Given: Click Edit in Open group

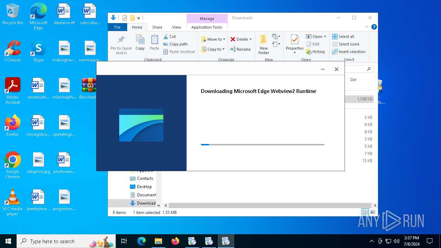Looking at the screenshot, I should coord(313,44).
